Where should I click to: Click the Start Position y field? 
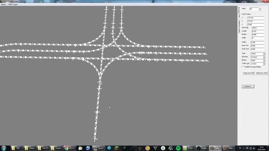[256, 21]
